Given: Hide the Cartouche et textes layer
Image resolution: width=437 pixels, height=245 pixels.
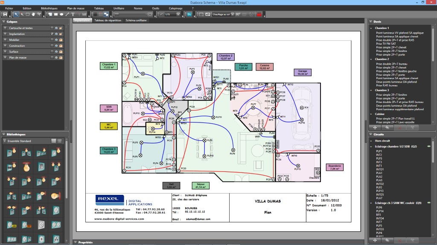Looking at the screenshot, I should point(56,28).
